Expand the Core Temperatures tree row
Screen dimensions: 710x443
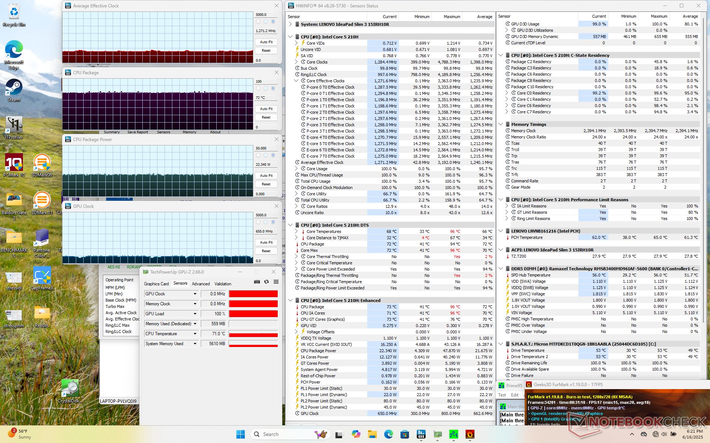point(296,231)
